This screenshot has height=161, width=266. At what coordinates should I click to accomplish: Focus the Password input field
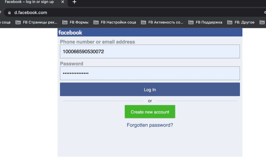tap(150, 73)
